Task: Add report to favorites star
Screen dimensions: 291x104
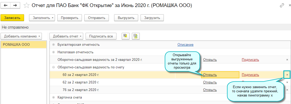Action: 26,5
